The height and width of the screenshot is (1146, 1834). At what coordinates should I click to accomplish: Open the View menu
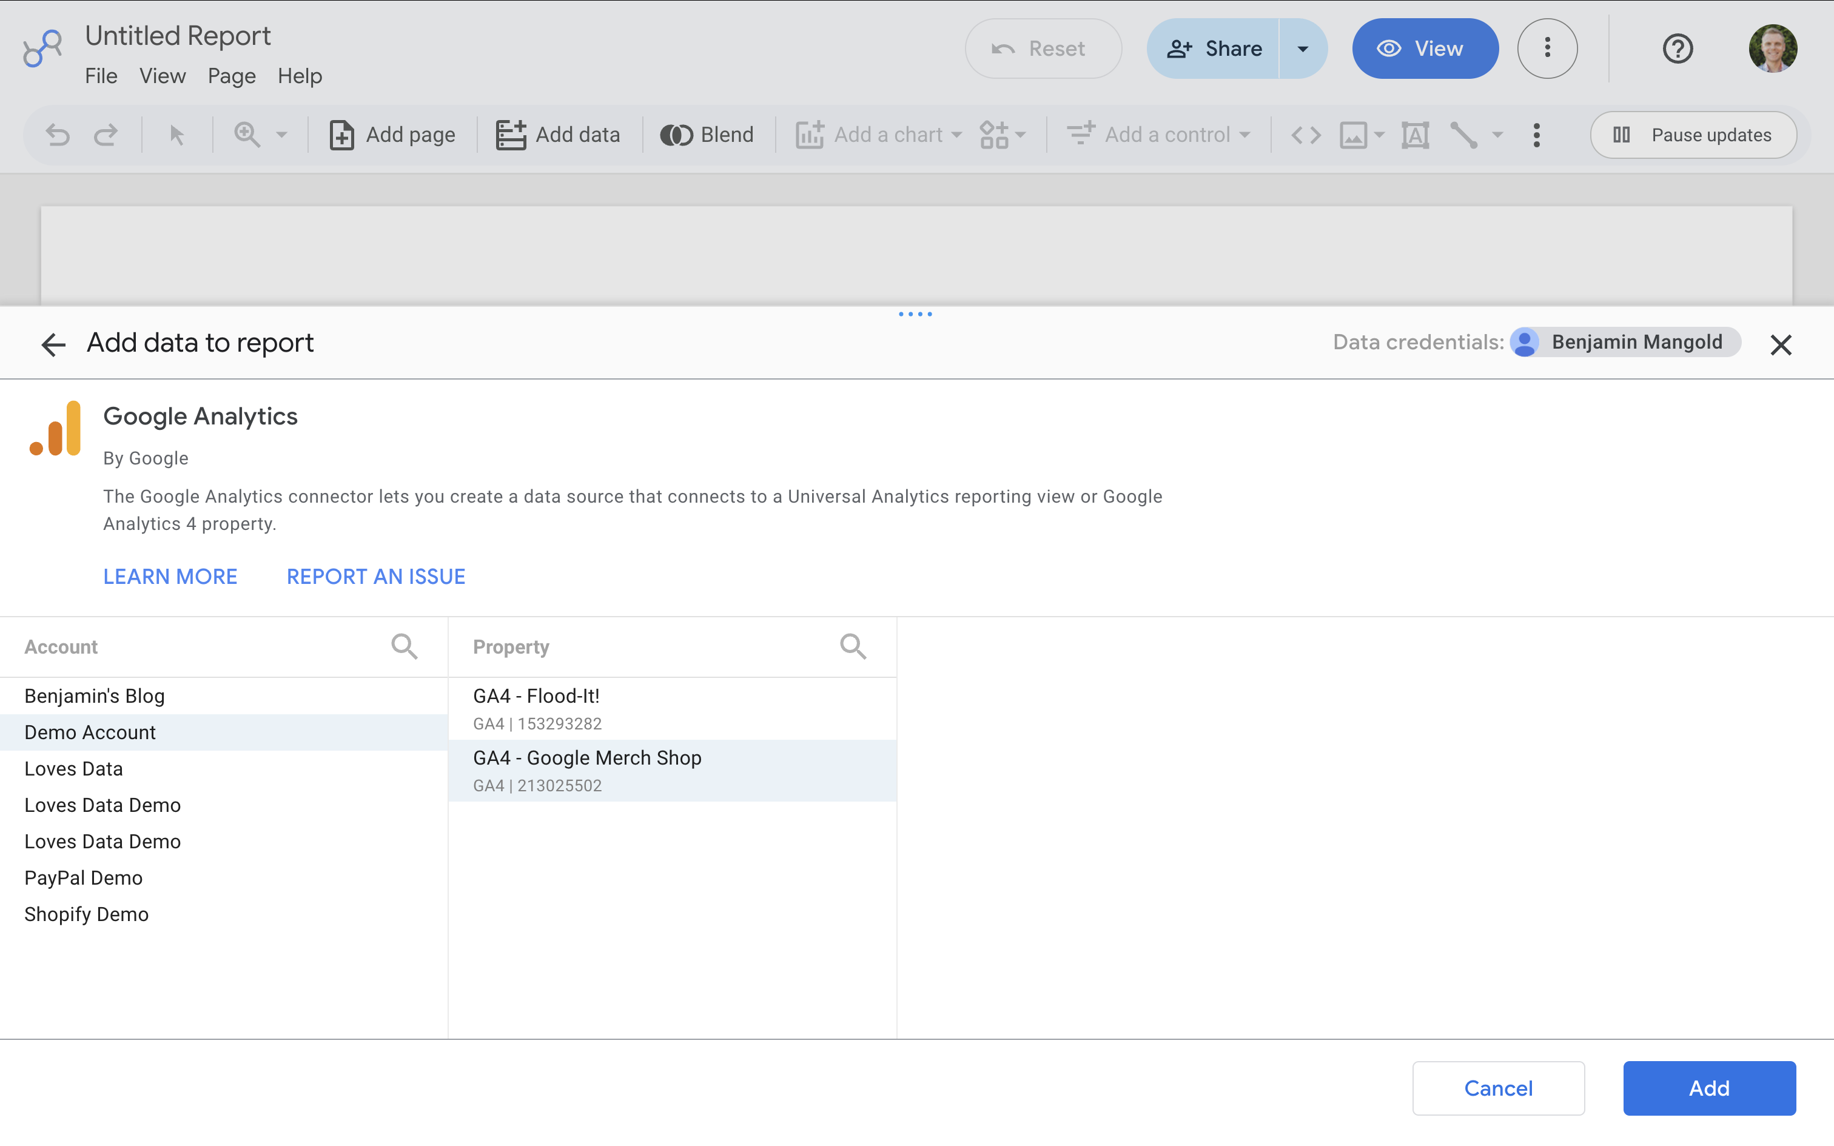(162, 76)
